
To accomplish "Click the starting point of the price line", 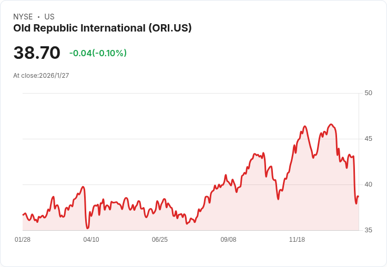I will coord(23,214).
